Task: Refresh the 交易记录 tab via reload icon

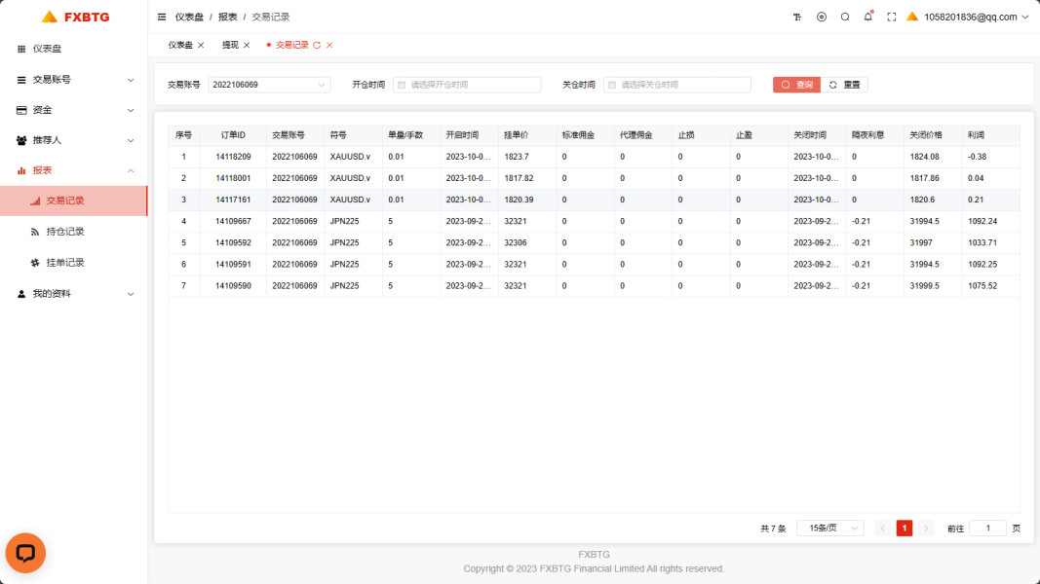Action: point(317,45)
